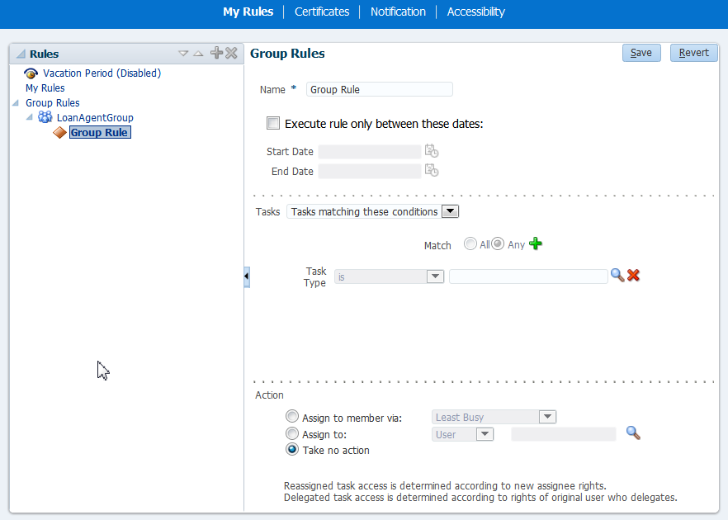728x520 pixels.
Task: Collapse the Group Rules tree node
Action: [16, 102]
